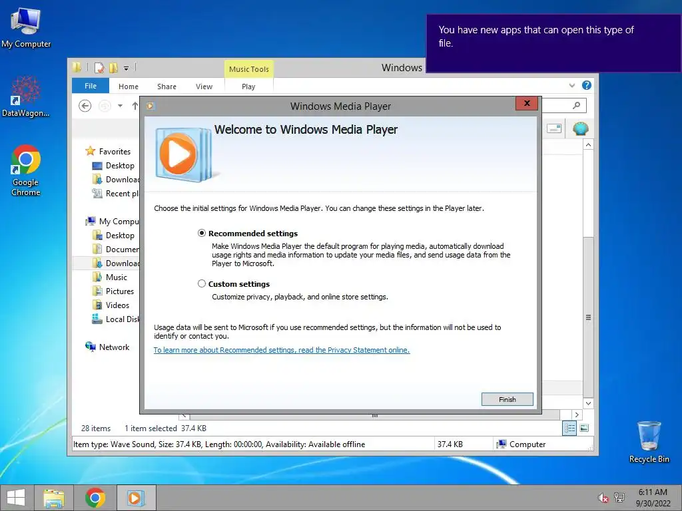This screenshot has height=511, width=682.
Task: Click the Windows Start button
Action: (x=16, y=498)
